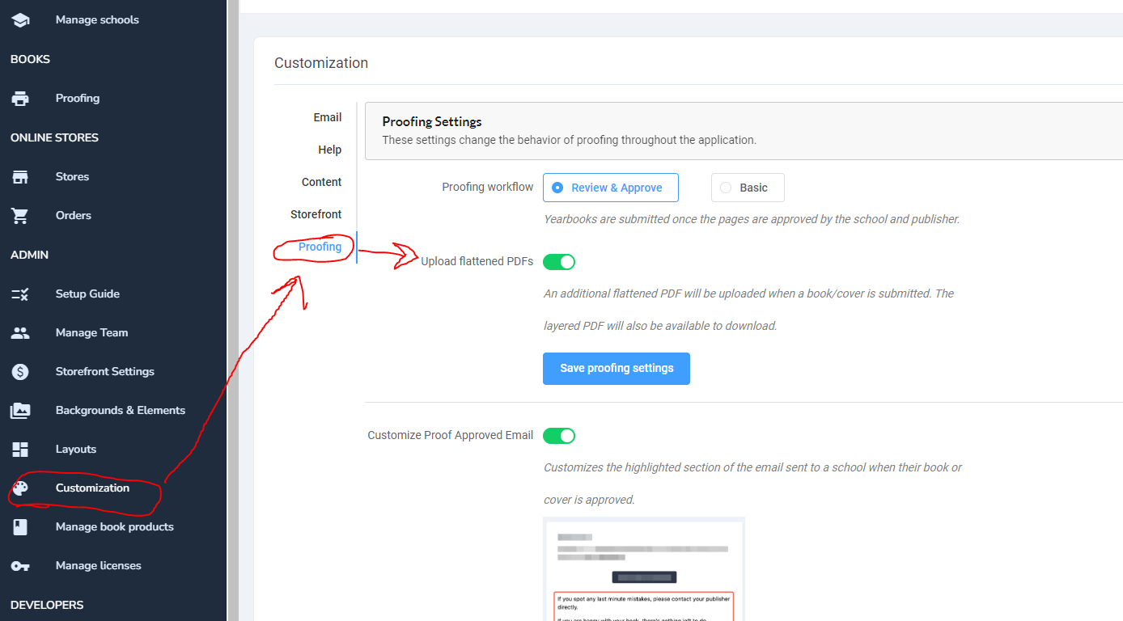Click the proof approved email preview thumbnail
The height and width of the screenshot is (621, 1123).
[644, 569]
